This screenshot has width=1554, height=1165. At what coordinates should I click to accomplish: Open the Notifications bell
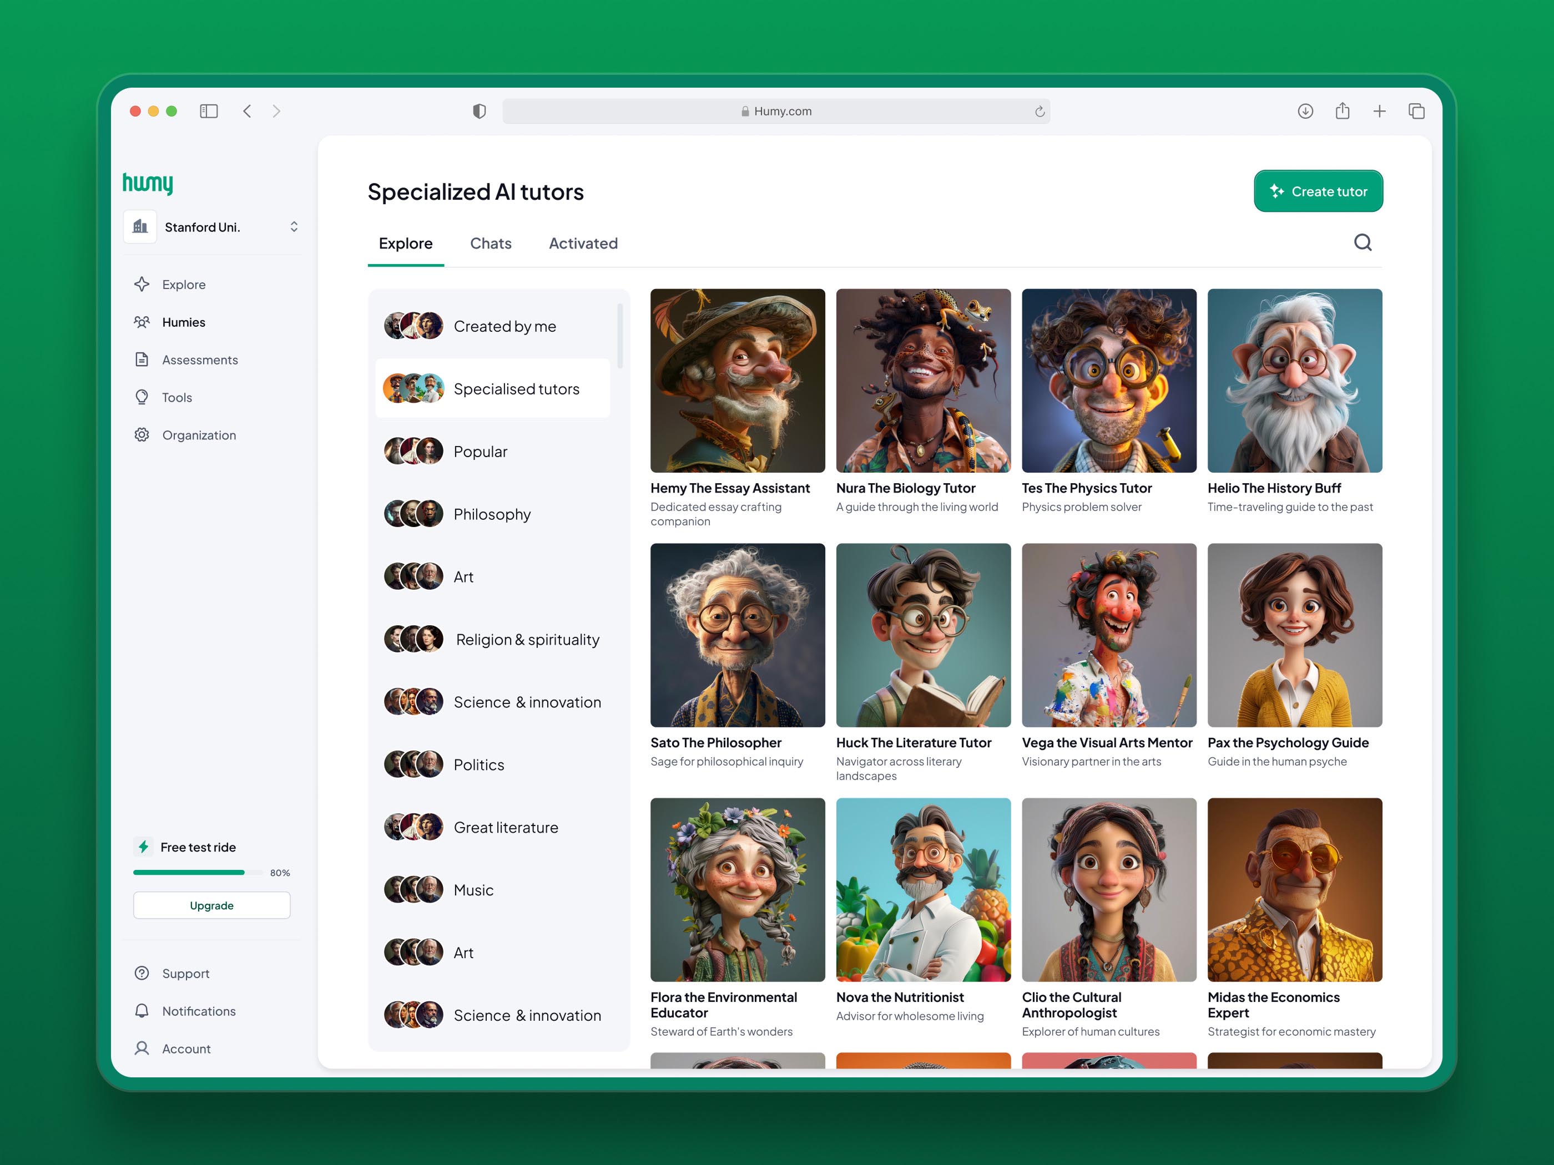coord(142,1011)
